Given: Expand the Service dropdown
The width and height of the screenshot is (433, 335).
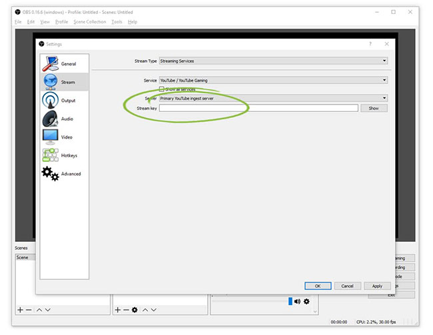Looking at the screenshot, I should tap(273, 81).
